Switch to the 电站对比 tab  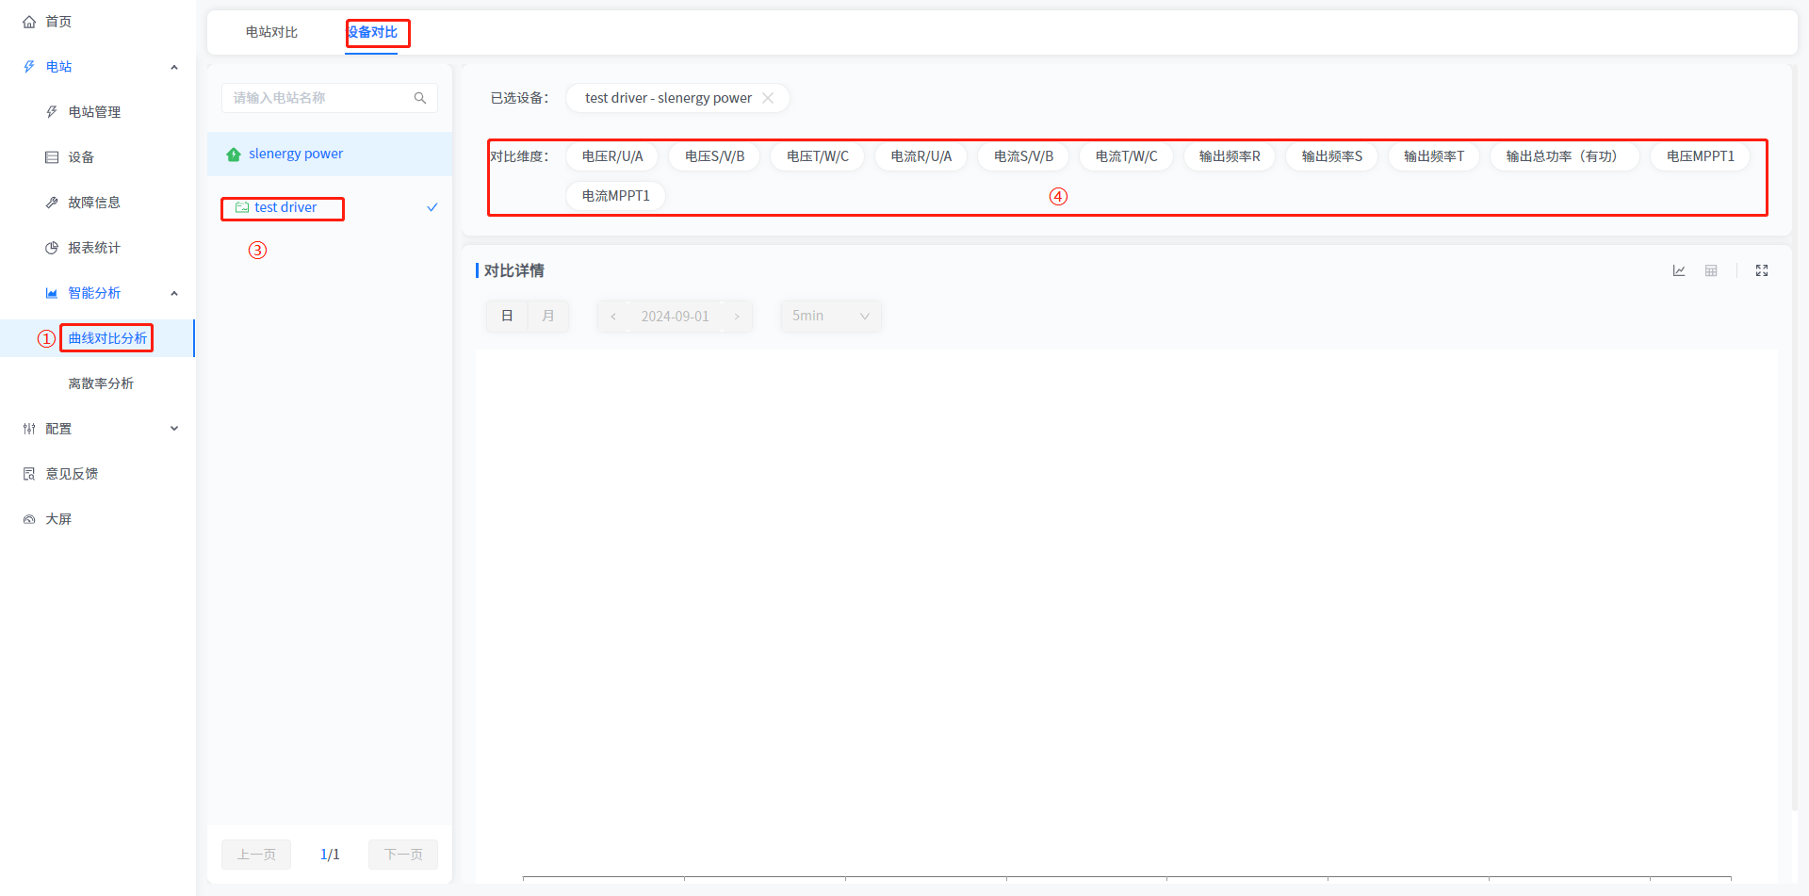[271, 32]
